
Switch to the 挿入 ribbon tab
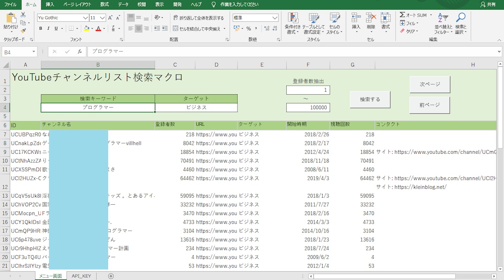point(50,5)
